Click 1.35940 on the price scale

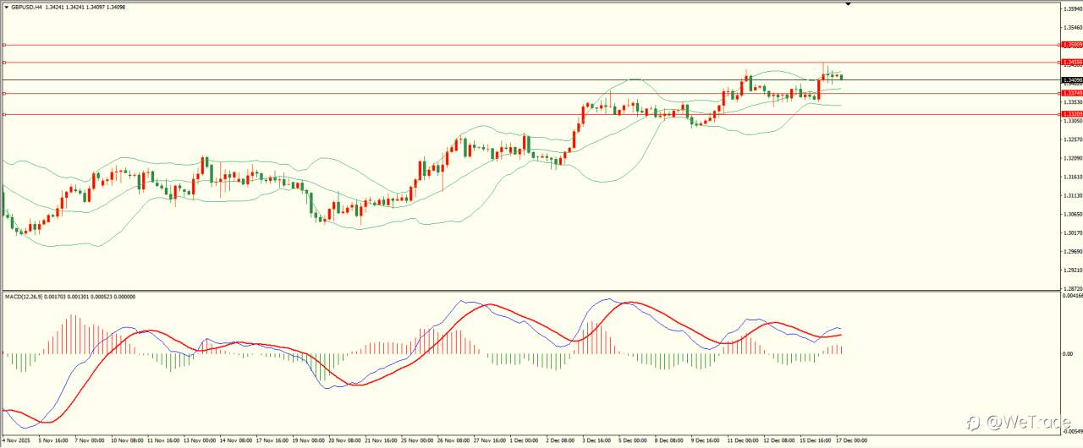click(1072, 9)
